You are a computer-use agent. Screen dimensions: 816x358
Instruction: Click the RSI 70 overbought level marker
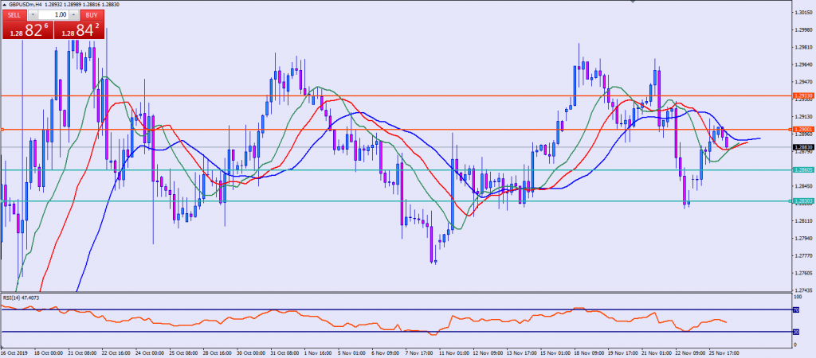tap(795, 309)
